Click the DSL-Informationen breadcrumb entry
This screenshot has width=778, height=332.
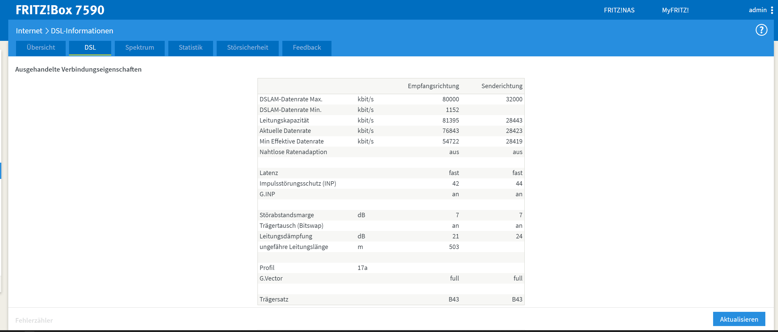click(82, 31)
